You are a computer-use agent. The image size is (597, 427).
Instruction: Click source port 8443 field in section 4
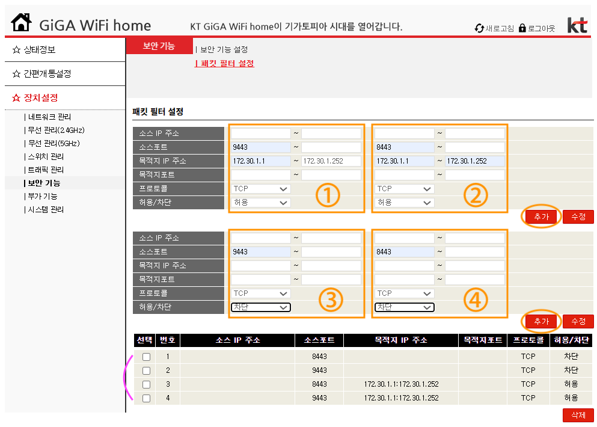click(405, 252)
